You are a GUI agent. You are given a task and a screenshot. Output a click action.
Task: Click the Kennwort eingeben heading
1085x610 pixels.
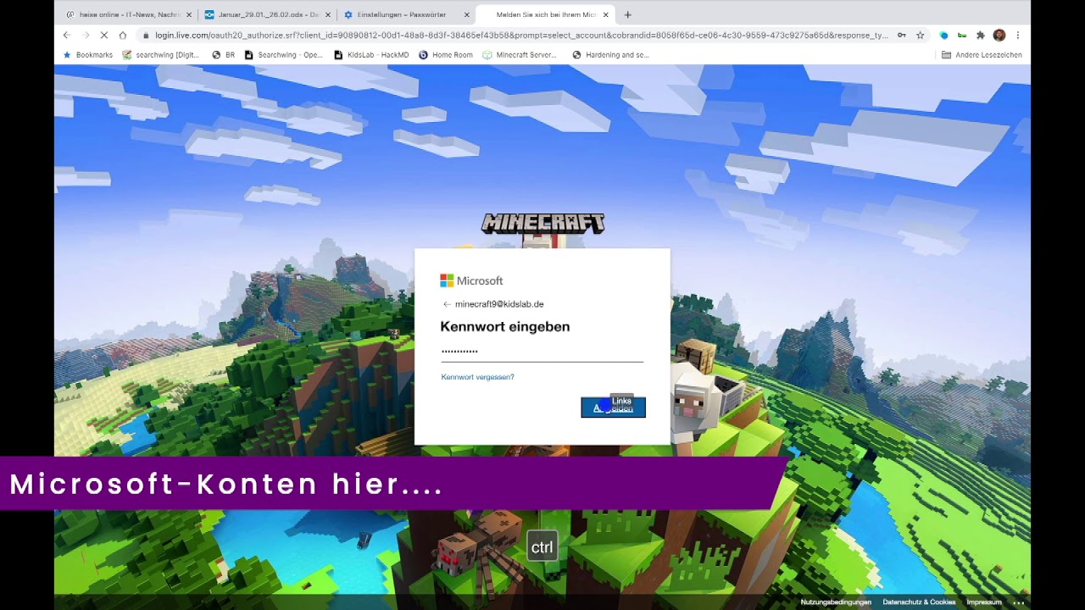pos(505,326)
